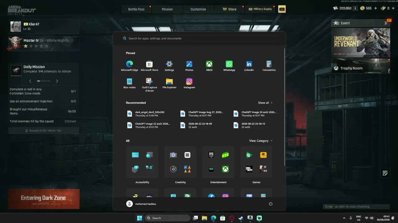Open the Trophy Room
Image resolution: width=398 pixels, height=223 pixels.
(x=361, y=66)
